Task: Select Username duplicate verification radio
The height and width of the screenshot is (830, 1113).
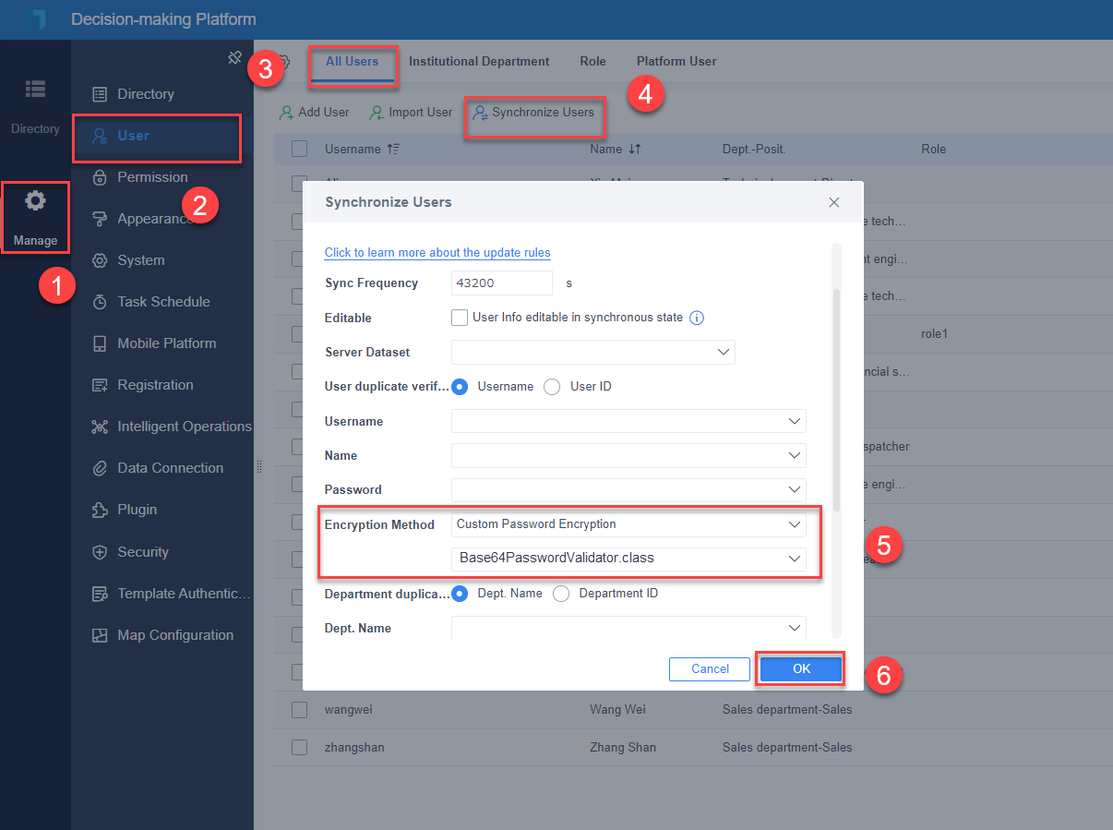Action: (x=460, y=387)
